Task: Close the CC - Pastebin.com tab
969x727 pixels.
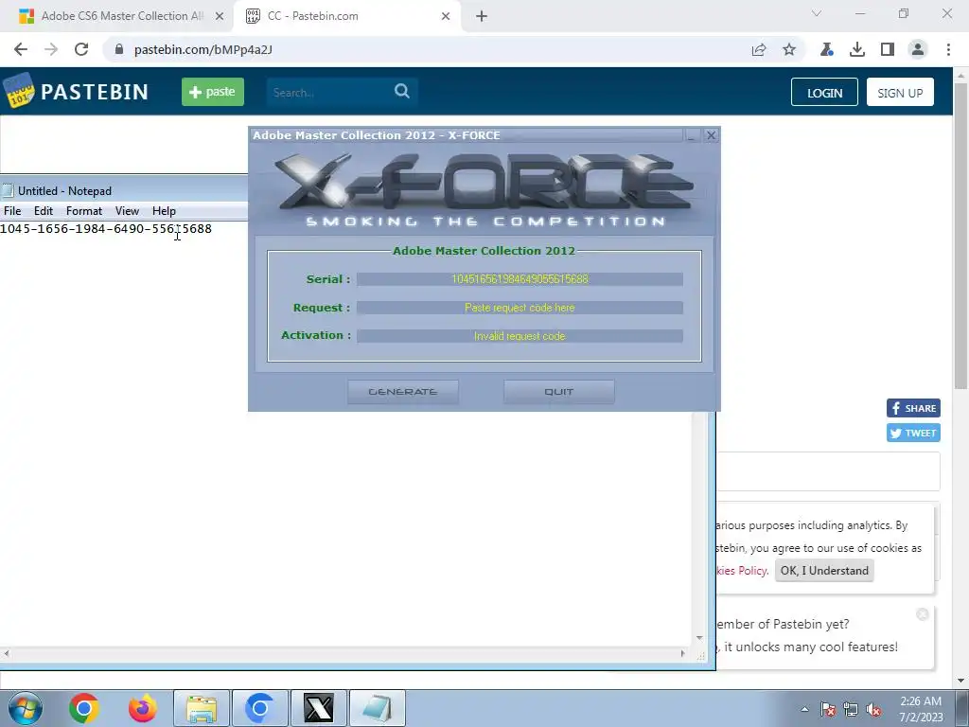Action: click(446, 16)
